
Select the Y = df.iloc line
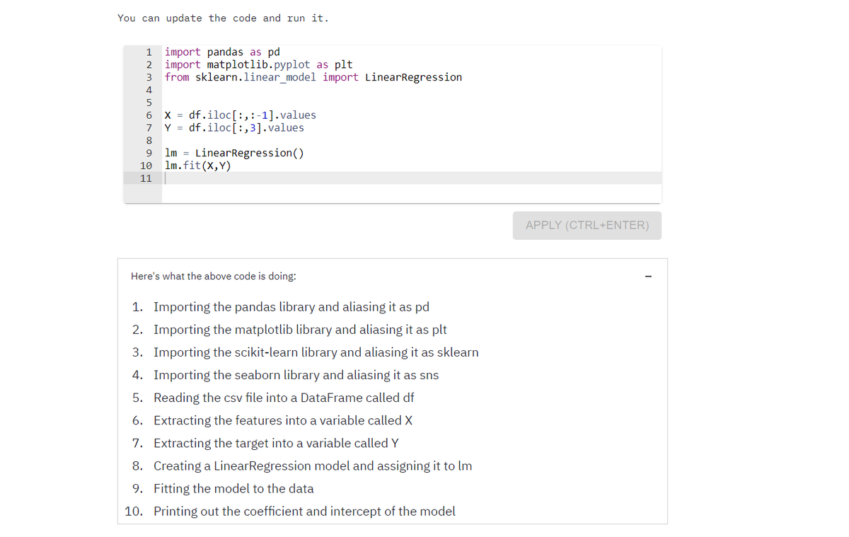pos(234,127)
